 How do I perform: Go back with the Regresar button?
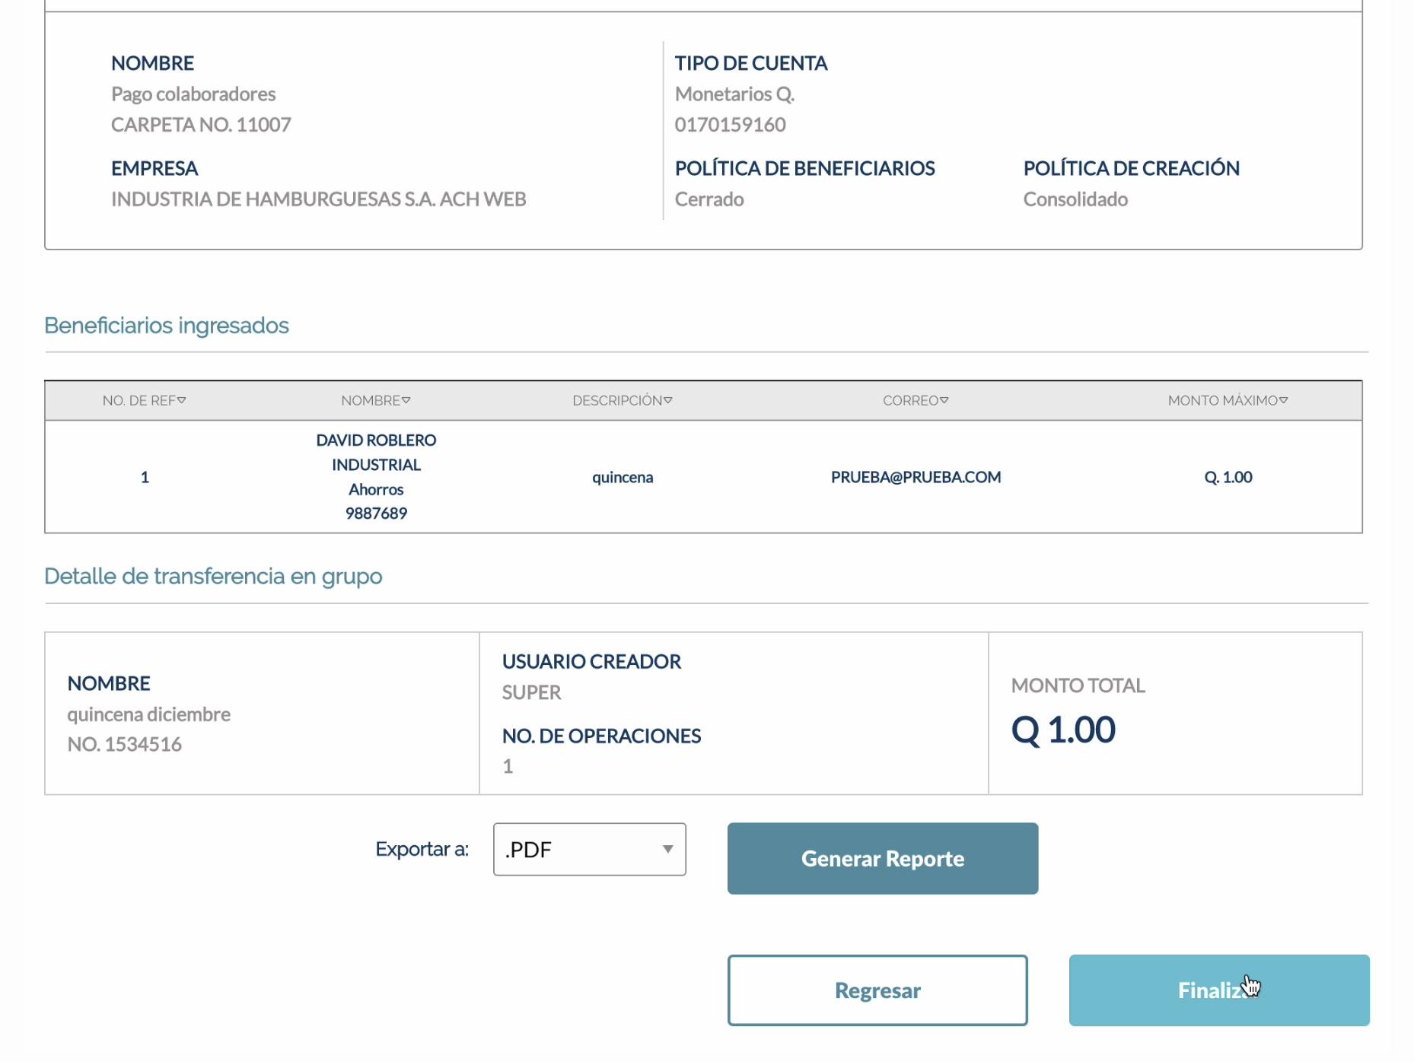(877, 990)
